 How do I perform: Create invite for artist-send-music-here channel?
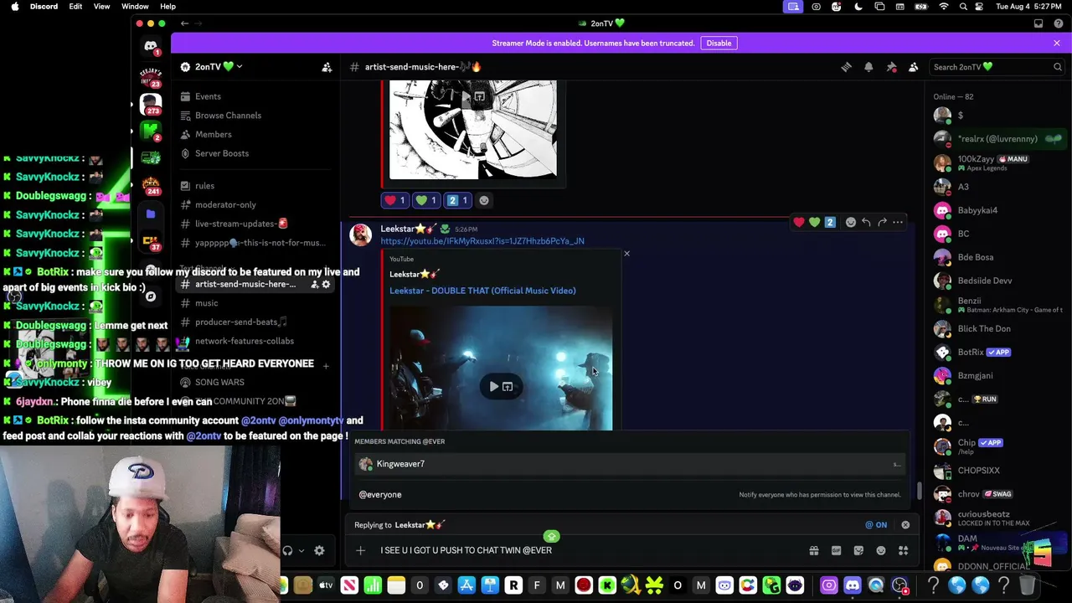click(314, 285)
